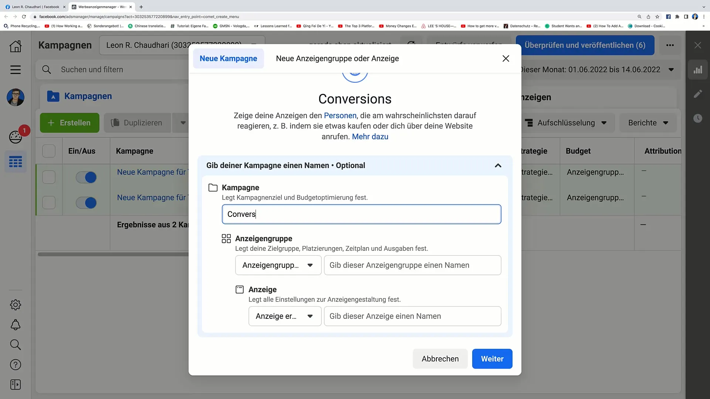The image size is (710, 399).
Task: Follow the Personen link
Action: (x=340, y=116)
